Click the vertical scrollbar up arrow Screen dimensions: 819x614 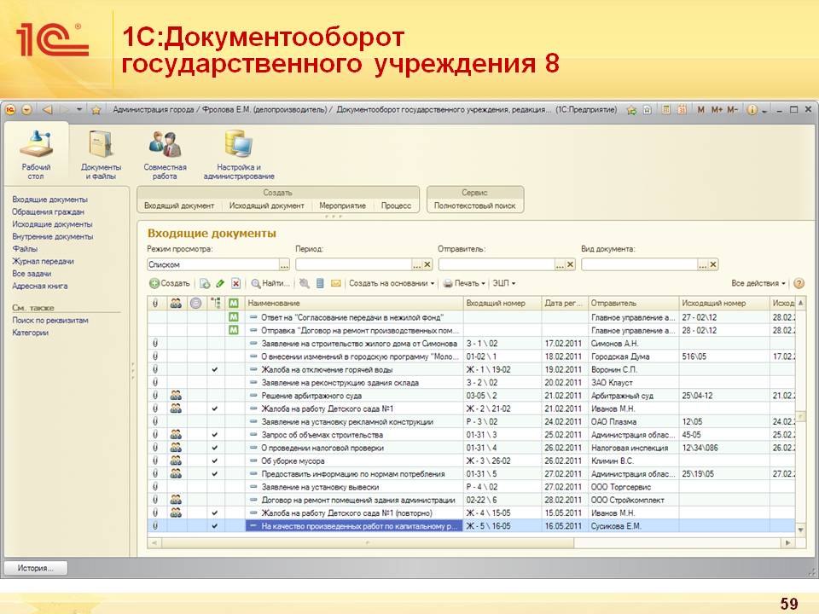point(801,303)
